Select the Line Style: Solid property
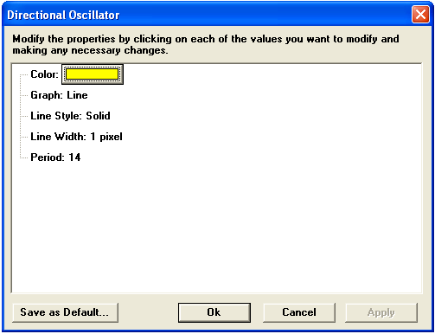The image size is (435, 334). click(70, 116)
